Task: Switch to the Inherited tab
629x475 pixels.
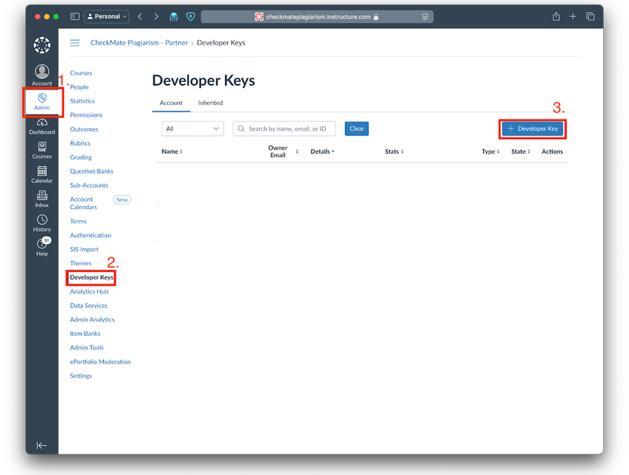Action: click(x=210, y=103)
